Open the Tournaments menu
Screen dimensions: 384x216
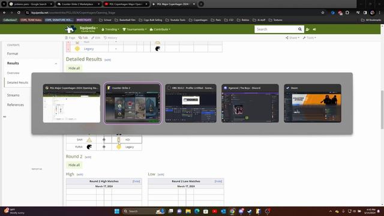tap(134, 29)
